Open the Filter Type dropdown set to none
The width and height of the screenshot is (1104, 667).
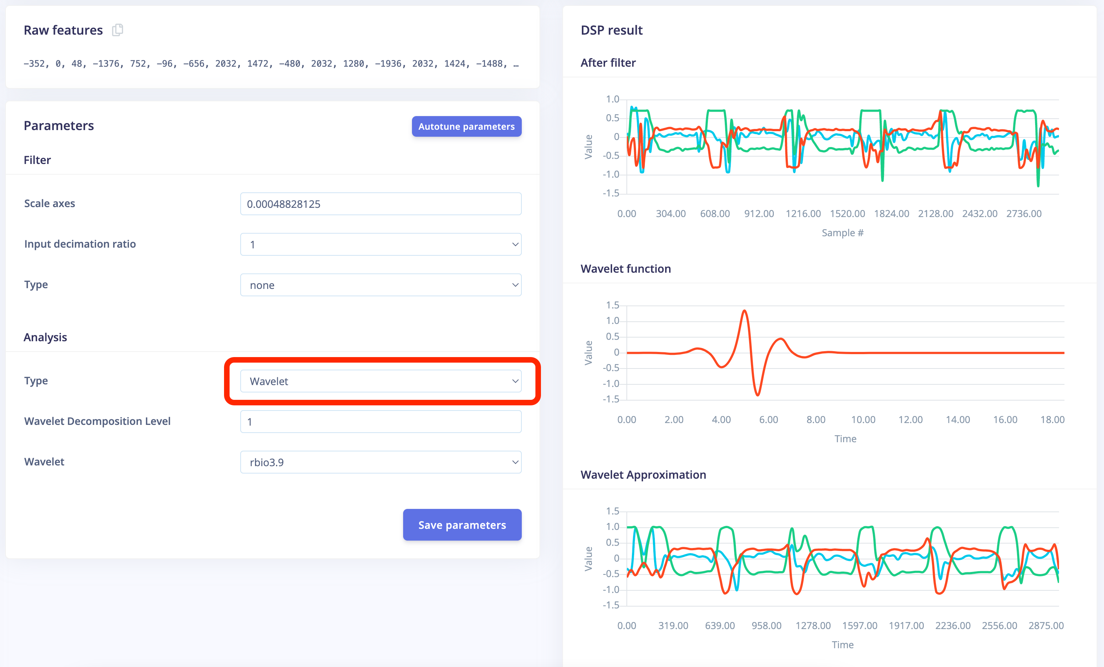tap(380, 285)
